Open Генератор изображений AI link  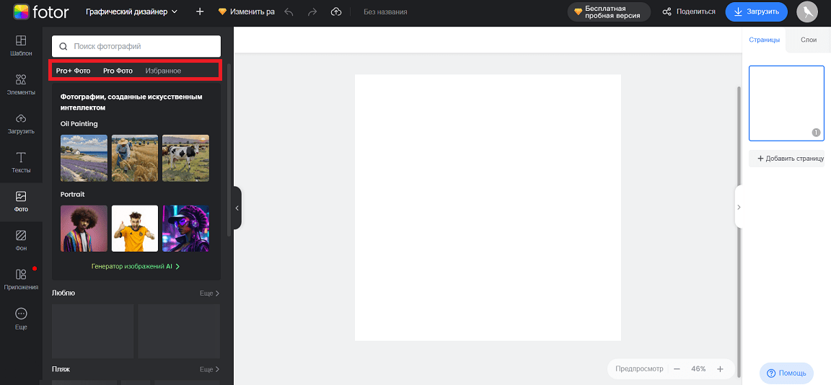tap(136, 266)
